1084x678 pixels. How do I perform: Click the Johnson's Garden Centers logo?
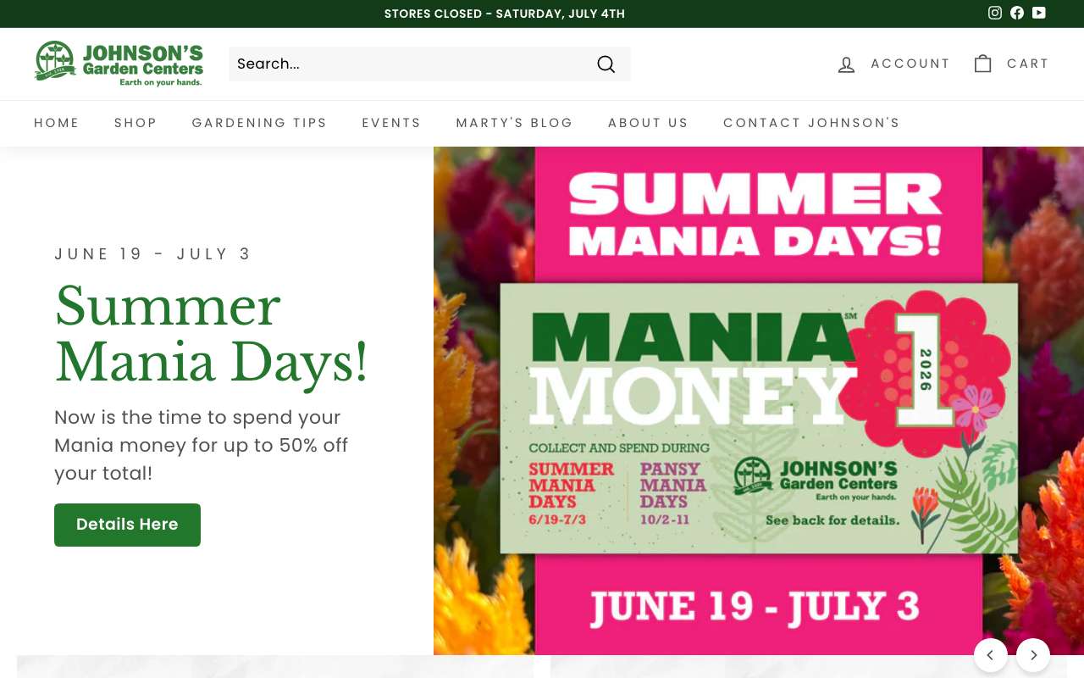(119, 64)
